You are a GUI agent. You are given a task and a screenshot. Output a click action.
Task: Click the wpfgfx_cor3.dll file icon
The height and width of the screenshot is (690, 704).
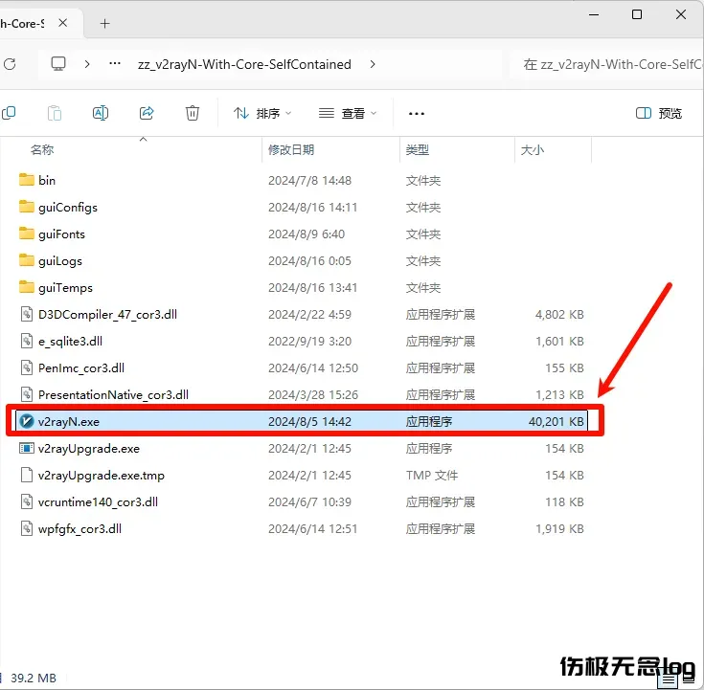point(27,528)
